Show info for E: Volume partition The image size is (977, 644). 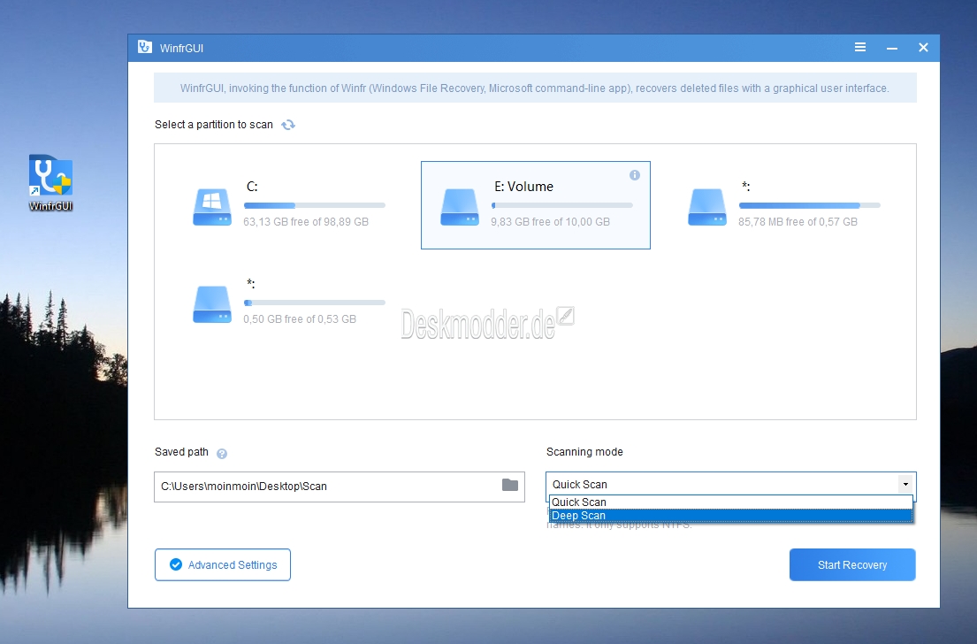point(634,175)
